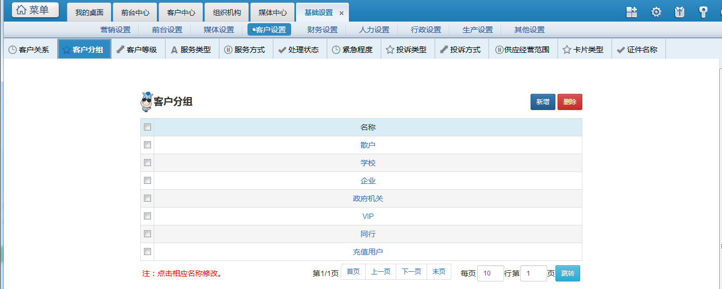Click the shirt theme icon in the header
The width and height of the screenshot is (722, 289).
680,12
